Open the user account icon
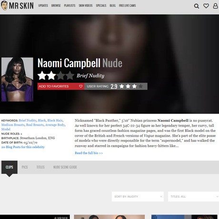Image resolution: width=219 pixels, height=219 pixels. (x=215, y=6)
